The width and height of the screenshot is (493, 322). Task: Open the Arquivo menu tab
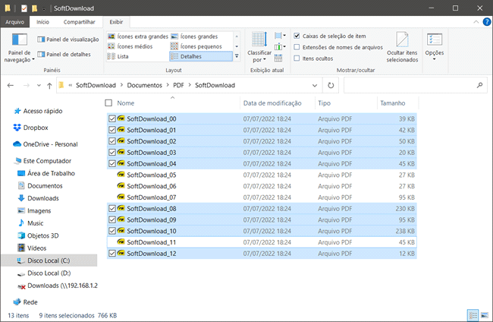pos(14,23)
